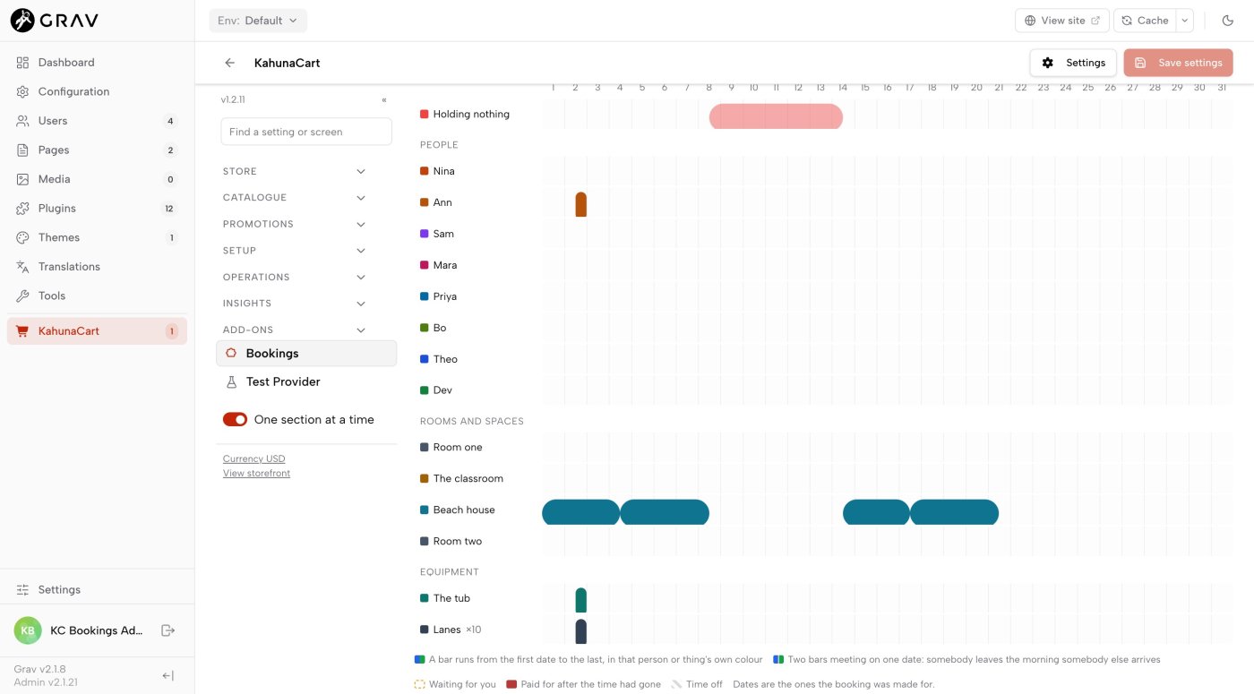The width and height of the screenshot is (1254, 694).
Task: Collapse the main sidebar with the arrow icon
Action: point(167,676)
